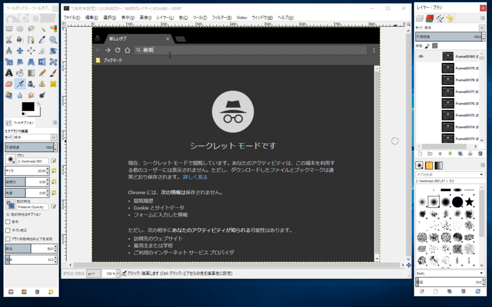Image resolution: width=492 pixels, height=307 pixels.
Task: Create a new layer button
Action: click(x=420, y=154)
